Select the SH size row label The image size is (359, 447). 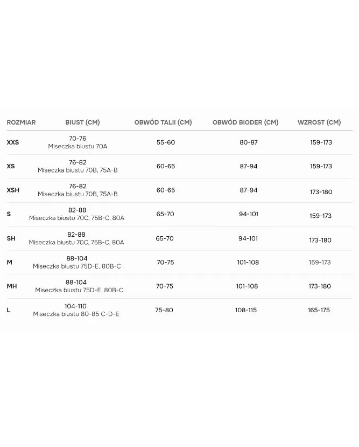[11, 238]
